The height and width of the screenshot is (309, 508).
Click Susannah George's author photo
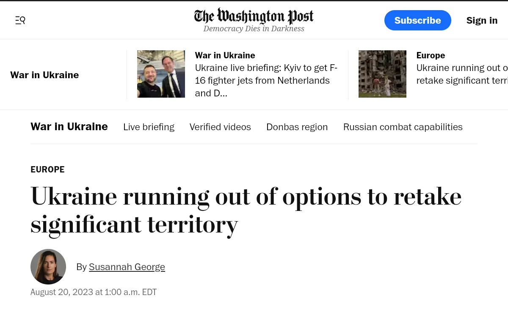coord(48,267)
